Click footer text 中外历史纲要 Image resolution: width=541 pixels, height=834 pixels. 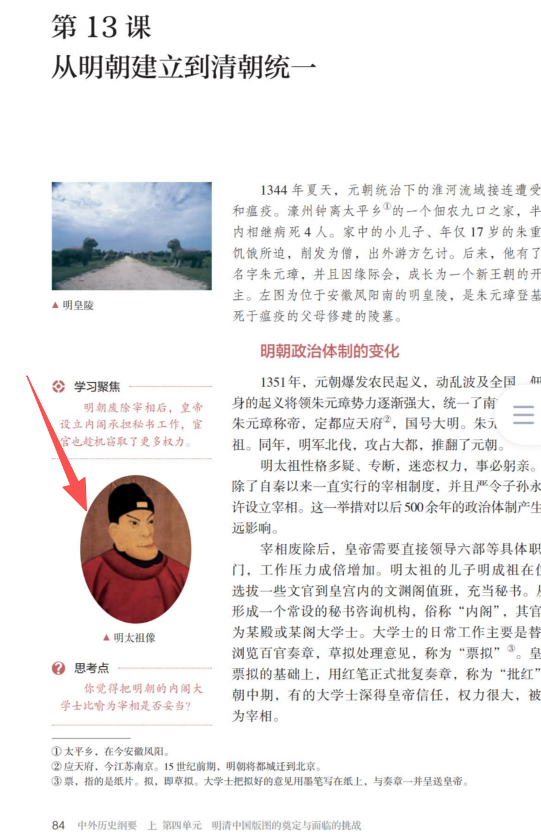coord(108,825)
